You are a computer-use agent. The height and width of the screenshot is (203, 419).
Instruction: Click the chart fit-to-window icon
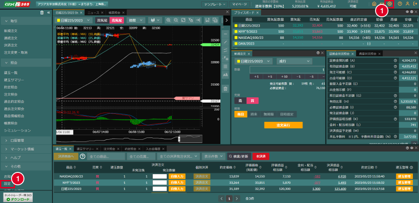click(x=183, y=20)
